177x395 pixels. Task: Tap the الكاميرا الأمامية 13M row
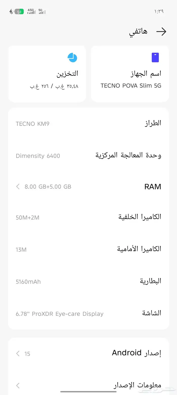[88, 249]
